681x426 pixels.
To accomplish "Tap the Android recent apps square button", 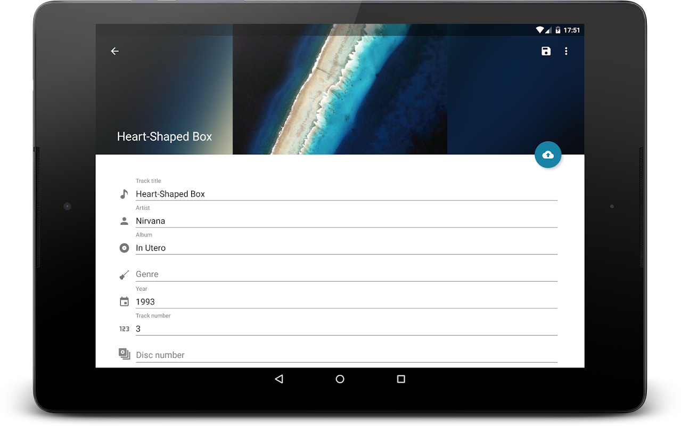I will click(x=401, y=379).
